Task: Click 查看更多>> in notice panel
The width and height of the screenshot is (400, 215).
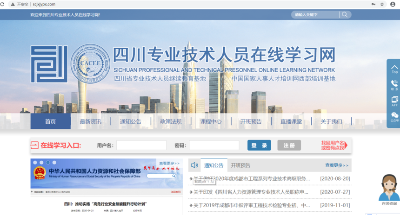Action: (x=337, y=165)
